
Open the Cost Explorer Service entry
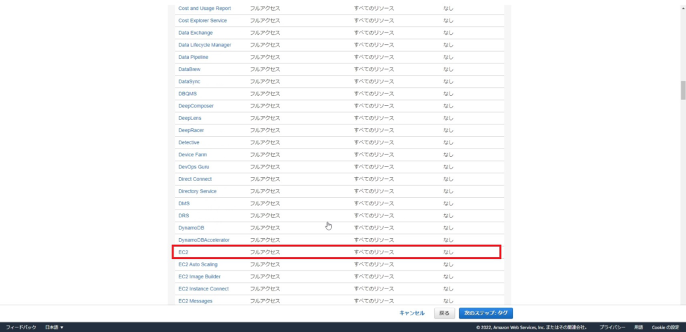tap(202, 21)
